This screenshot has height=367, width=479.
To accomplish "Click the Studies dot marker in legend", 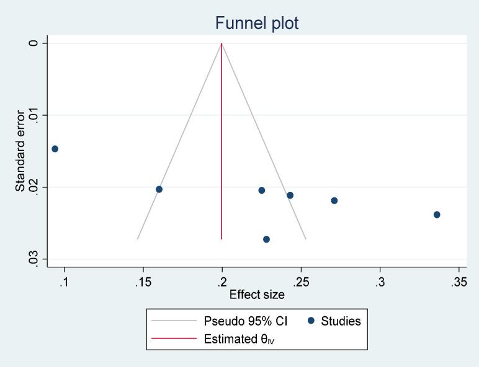I will [x=311, y=321].
